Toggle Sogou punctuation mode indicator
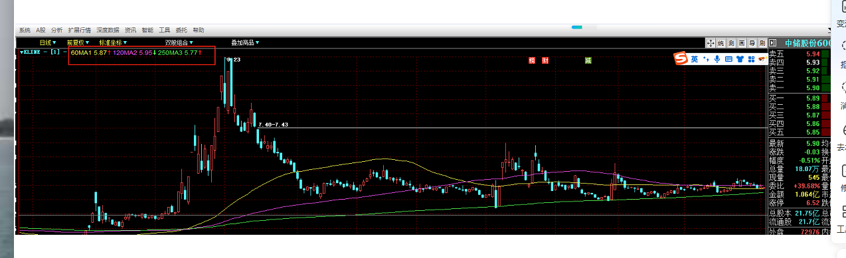This screenshot has width=846, height=258. coord(706,59)
